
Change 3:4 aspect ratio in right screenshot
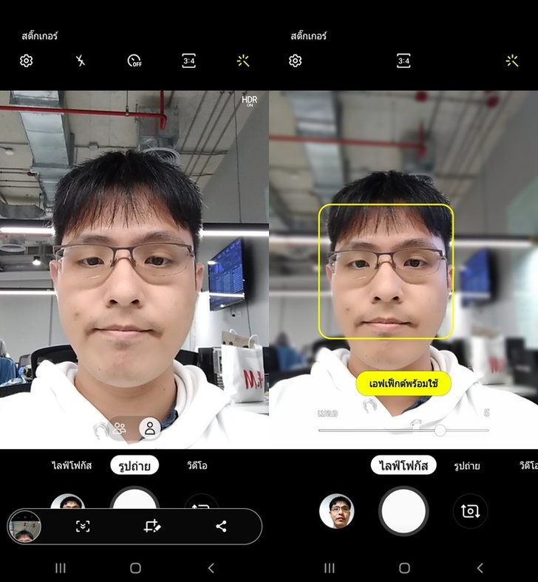click(x=403, y=61)
